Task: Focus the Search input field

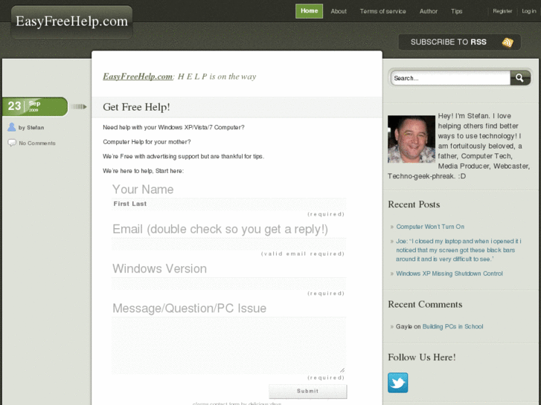Action: tap(451, 78)
